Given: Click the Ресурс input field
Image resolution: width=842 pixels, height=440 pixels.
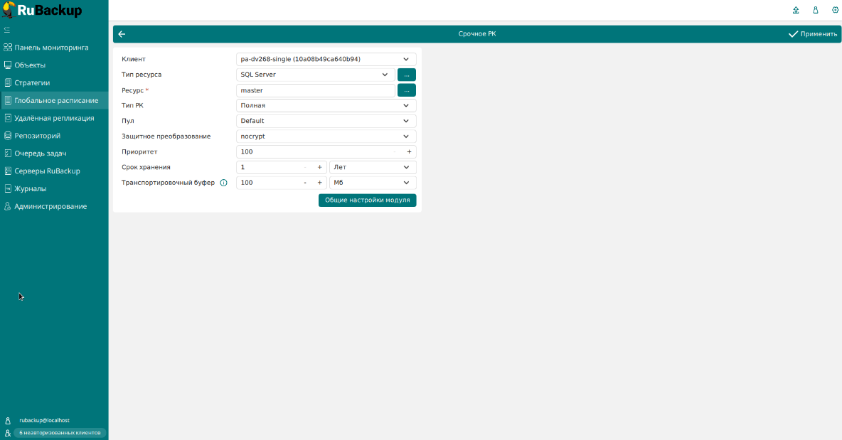Looking at the screenshot, I should (315, 90).
